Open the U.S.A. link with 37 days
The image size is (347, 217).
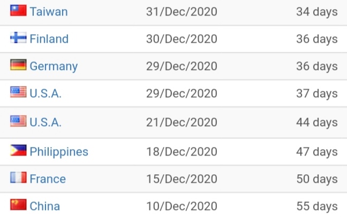click(x=46, y=93)
